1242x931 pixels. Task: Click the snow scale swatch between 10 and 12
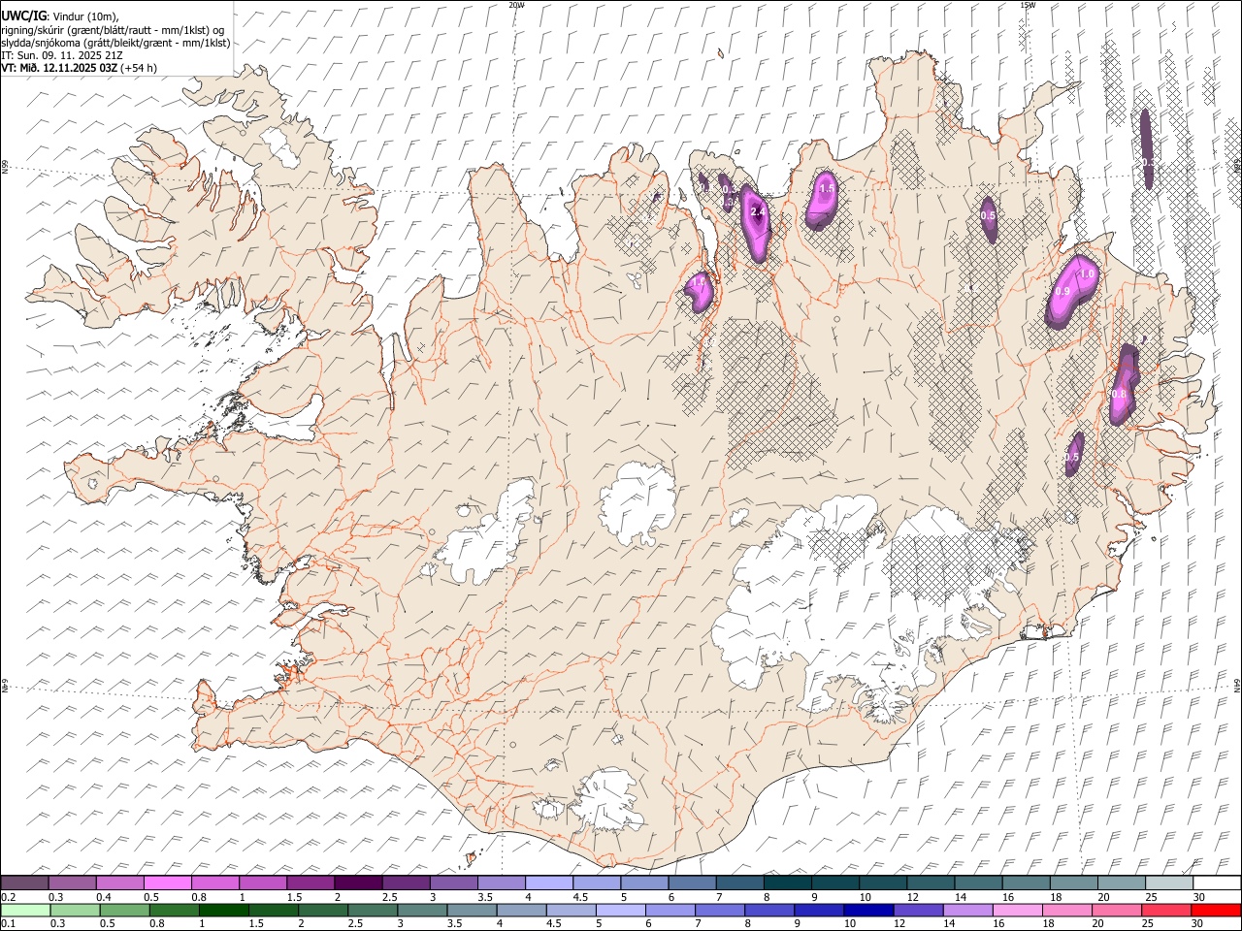click(x=882, y=883)
